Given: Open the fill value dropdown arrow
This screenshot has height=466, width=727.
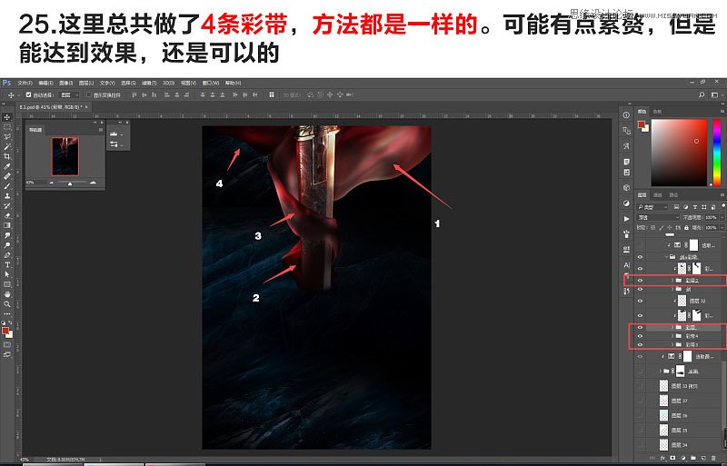Looking at the screenshot, I should (x=722, y=228).
